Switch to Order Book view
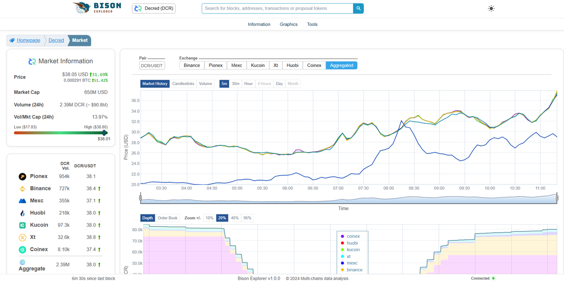The width and height of the screenshot is (564, 282). click(x=167, y=218)
